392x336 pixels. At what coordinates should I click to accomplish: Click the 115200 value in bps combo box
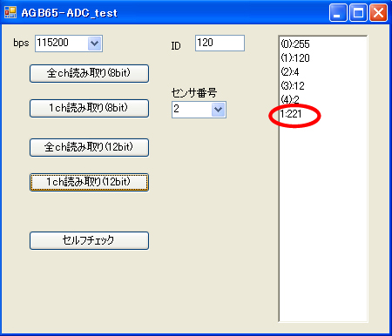tap(52, 43)
